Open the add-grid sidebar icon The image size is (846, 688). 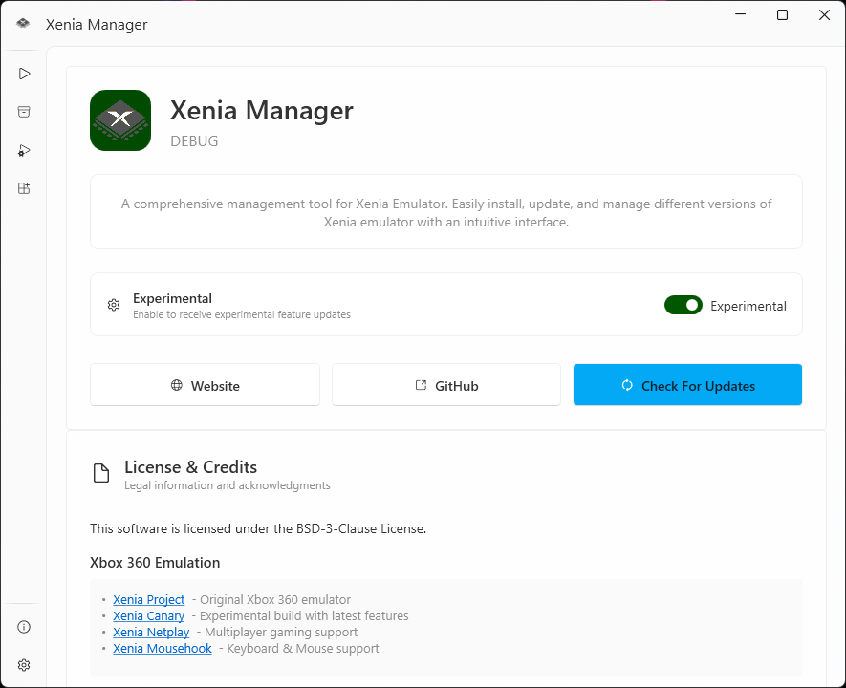pyautogui.click(x=24, y=188)
